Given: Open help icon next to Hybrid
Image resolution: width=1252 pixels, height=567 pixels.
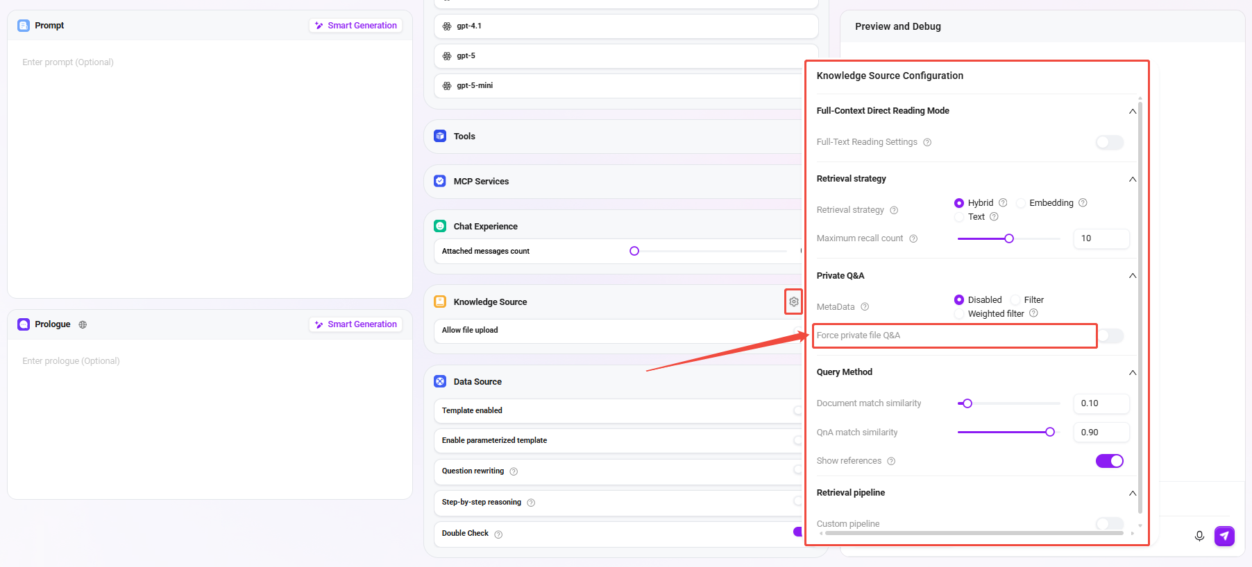Looking at the screenshot, I should click(x=1003, y=202).
